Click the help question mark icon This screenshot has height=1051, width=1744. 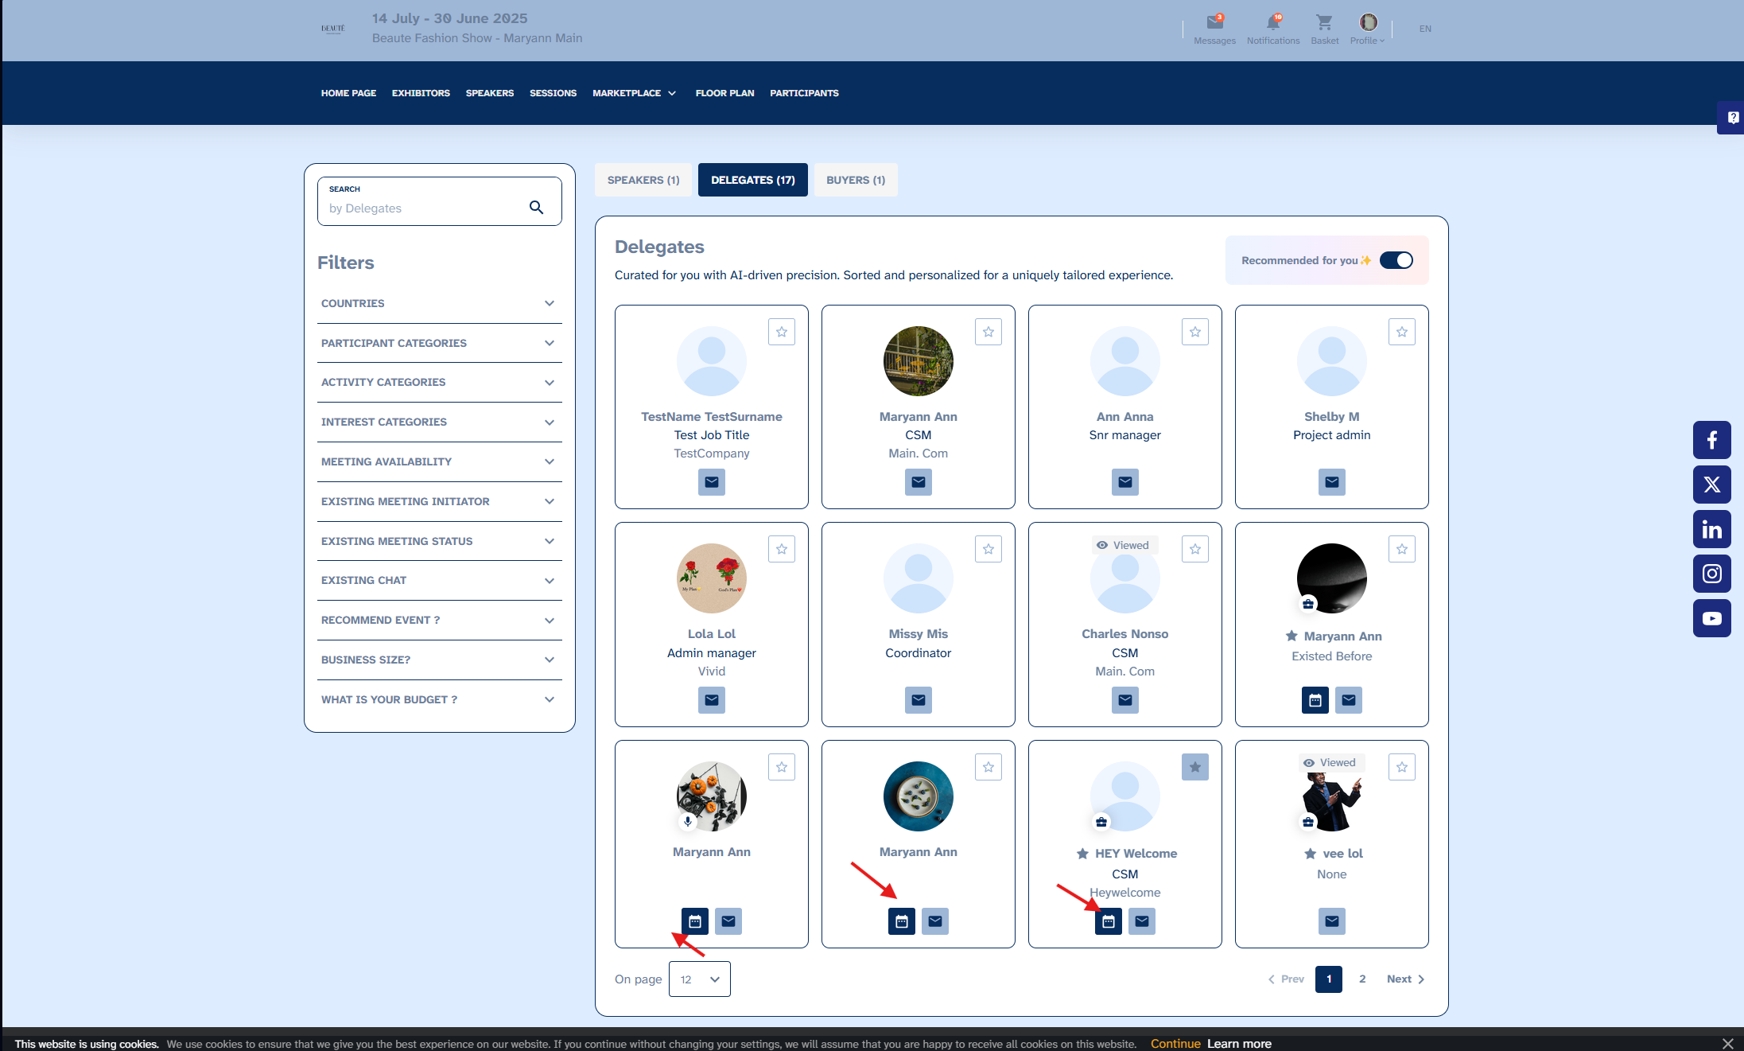(x=1733, y=118)
